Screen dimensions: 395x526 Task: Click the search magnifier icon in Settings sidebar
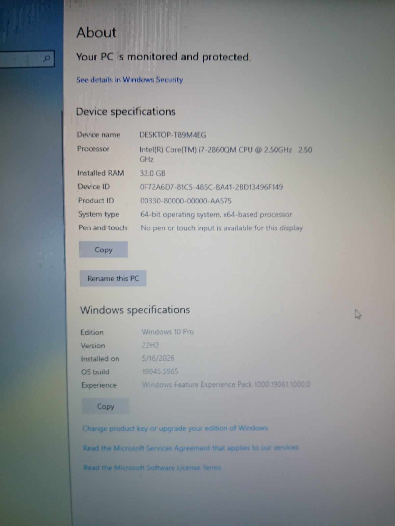tap(47, 59)
